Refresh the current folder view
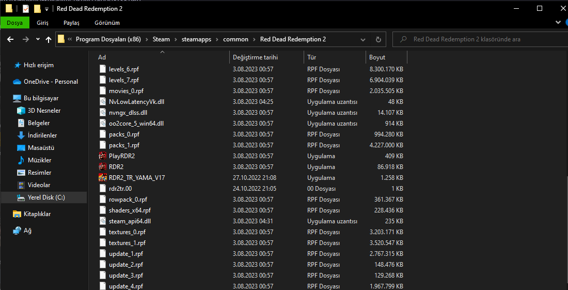The height and width of the screenshot is (290, 568). pyautogui.click(x=378, y=39)
